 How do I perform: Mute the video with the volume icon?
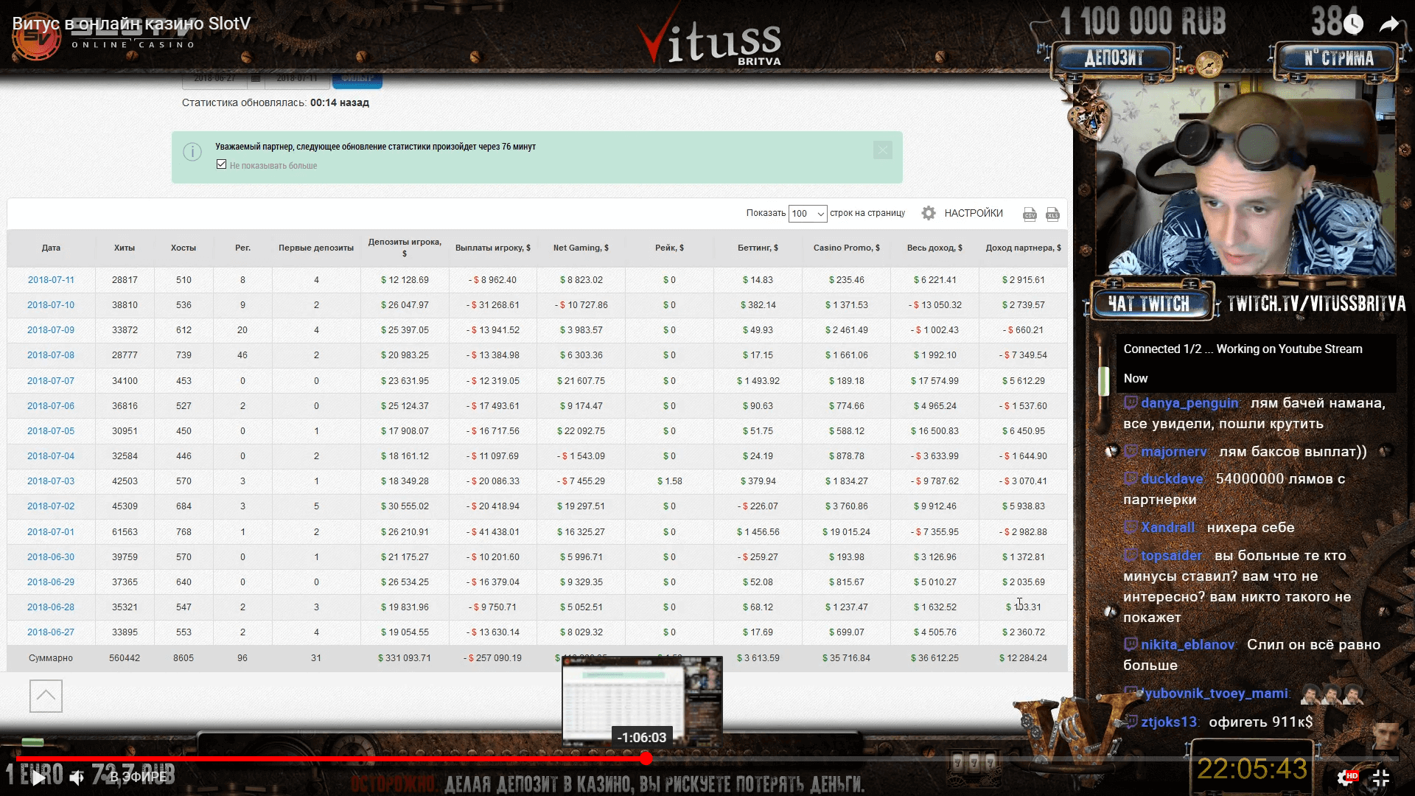pos(77,777)
